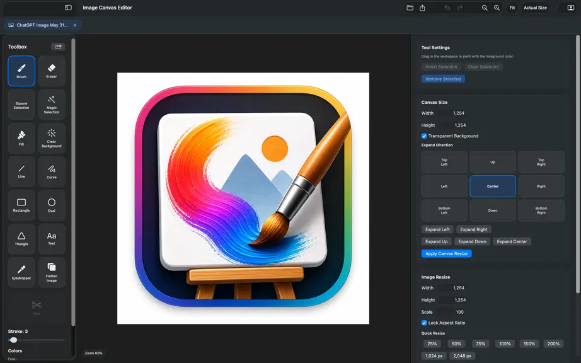Select the Eraser tool
The width and height of the screenshot is (581, 363).
click(x=52, y=71)
